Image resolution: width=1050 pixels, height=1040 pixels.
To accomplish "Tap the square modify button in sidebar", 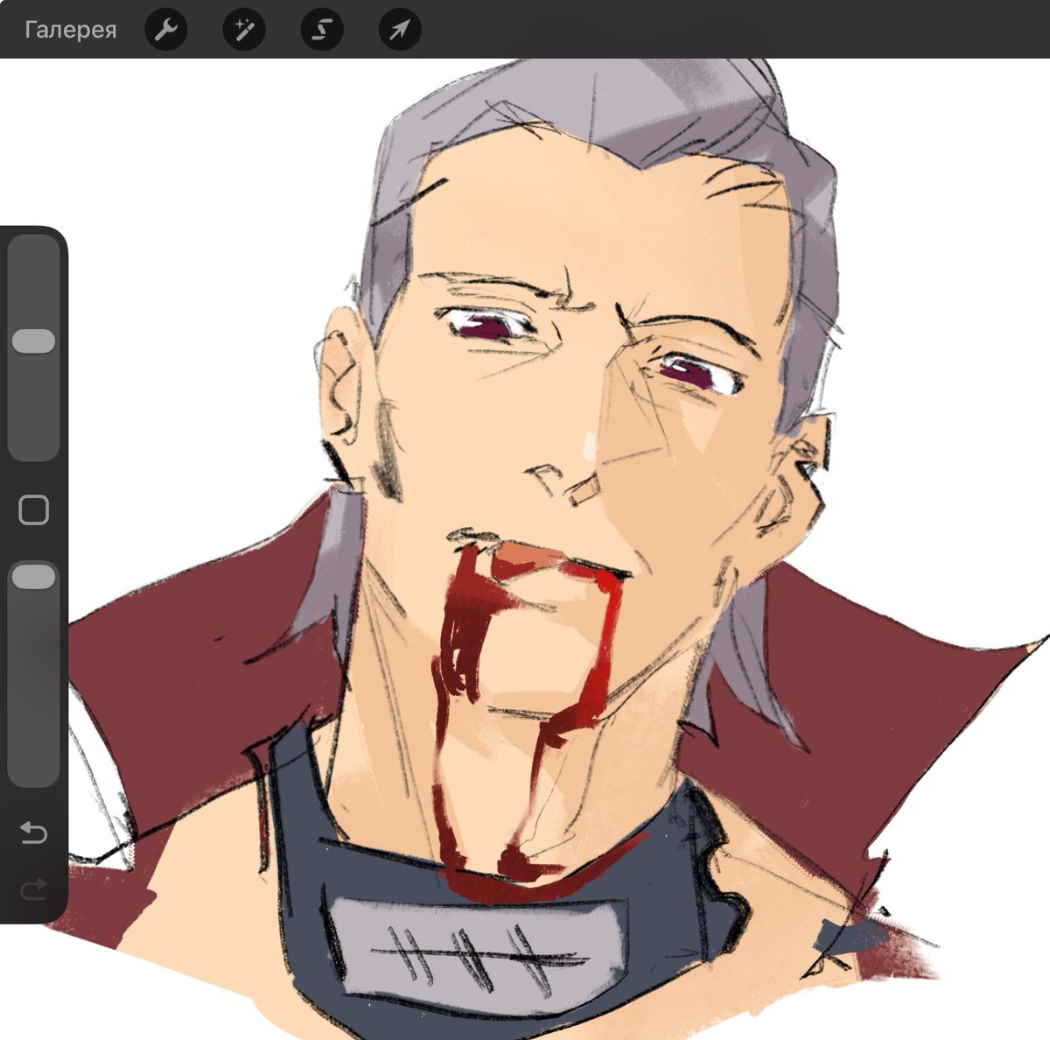I will pos(33,509).
